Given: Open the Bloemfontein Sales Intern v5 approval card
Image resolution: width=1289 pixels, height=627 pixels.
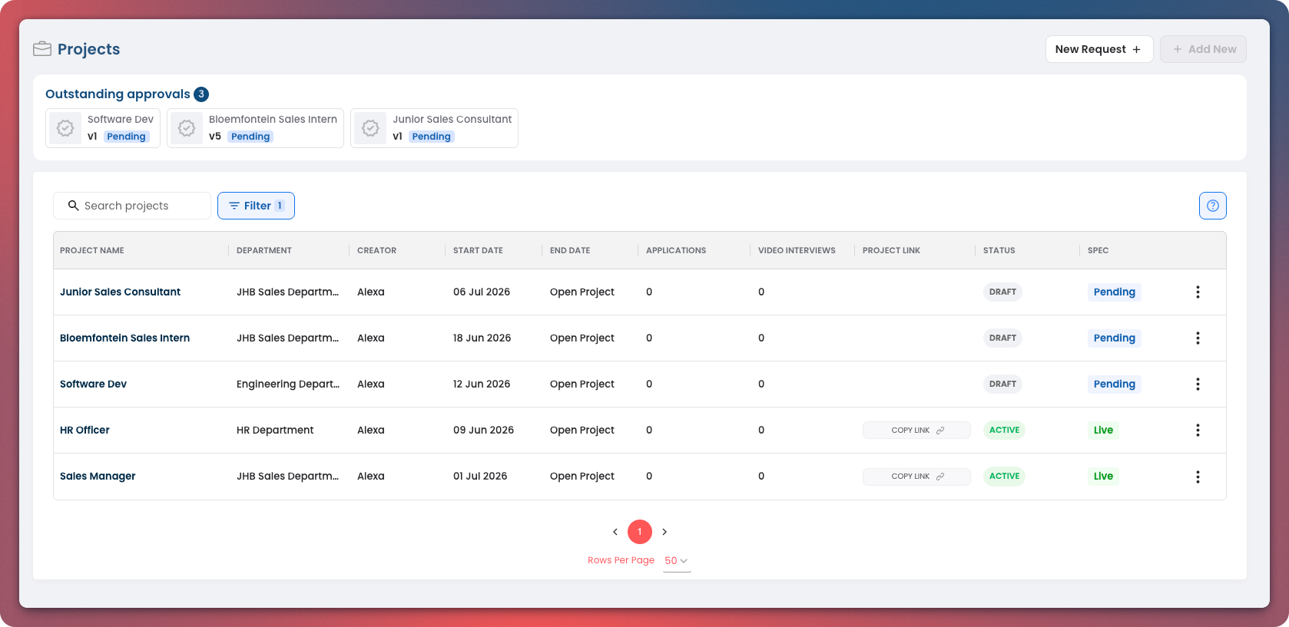Looking at the screenshot, I should 255,128.
